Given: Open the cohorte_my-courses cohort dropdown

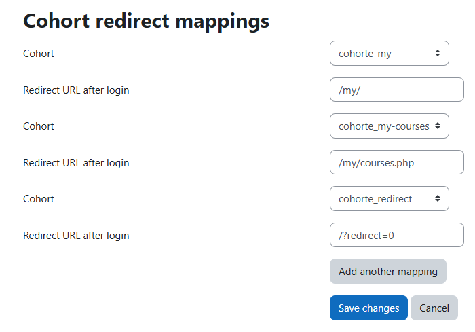Looking at the screenshot, I should [x=389, y=126].
